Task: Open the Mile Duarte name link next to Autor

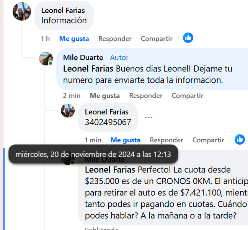Action: click(83, 57)
